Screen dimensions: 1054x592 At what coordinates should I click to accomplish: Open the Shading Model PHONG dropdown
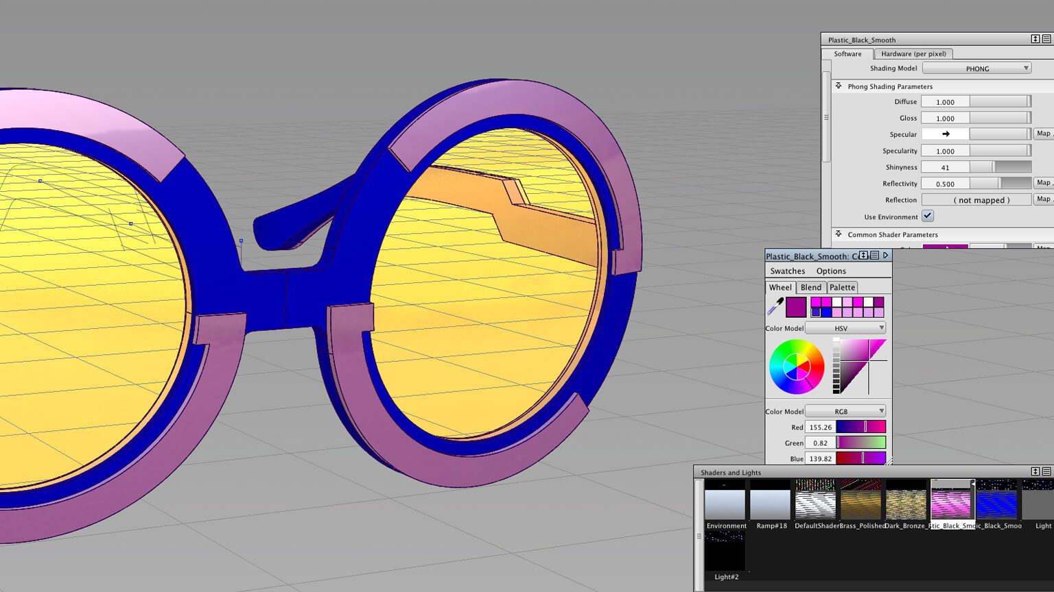[x=976, y=69]
